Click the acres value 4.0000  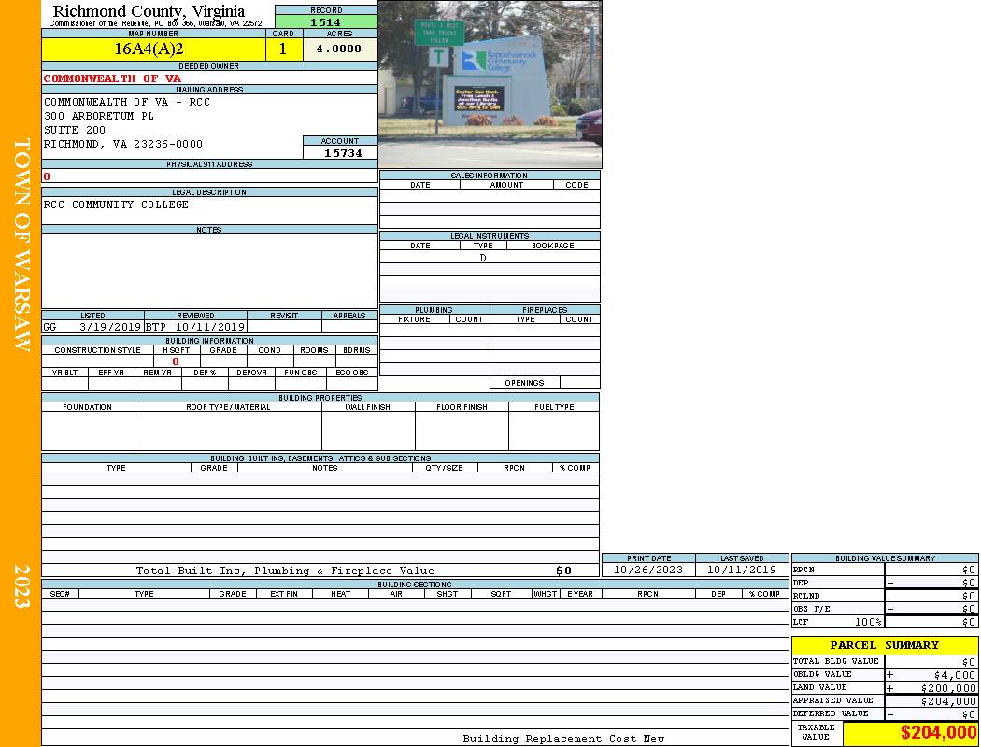[x=338, y=49]
